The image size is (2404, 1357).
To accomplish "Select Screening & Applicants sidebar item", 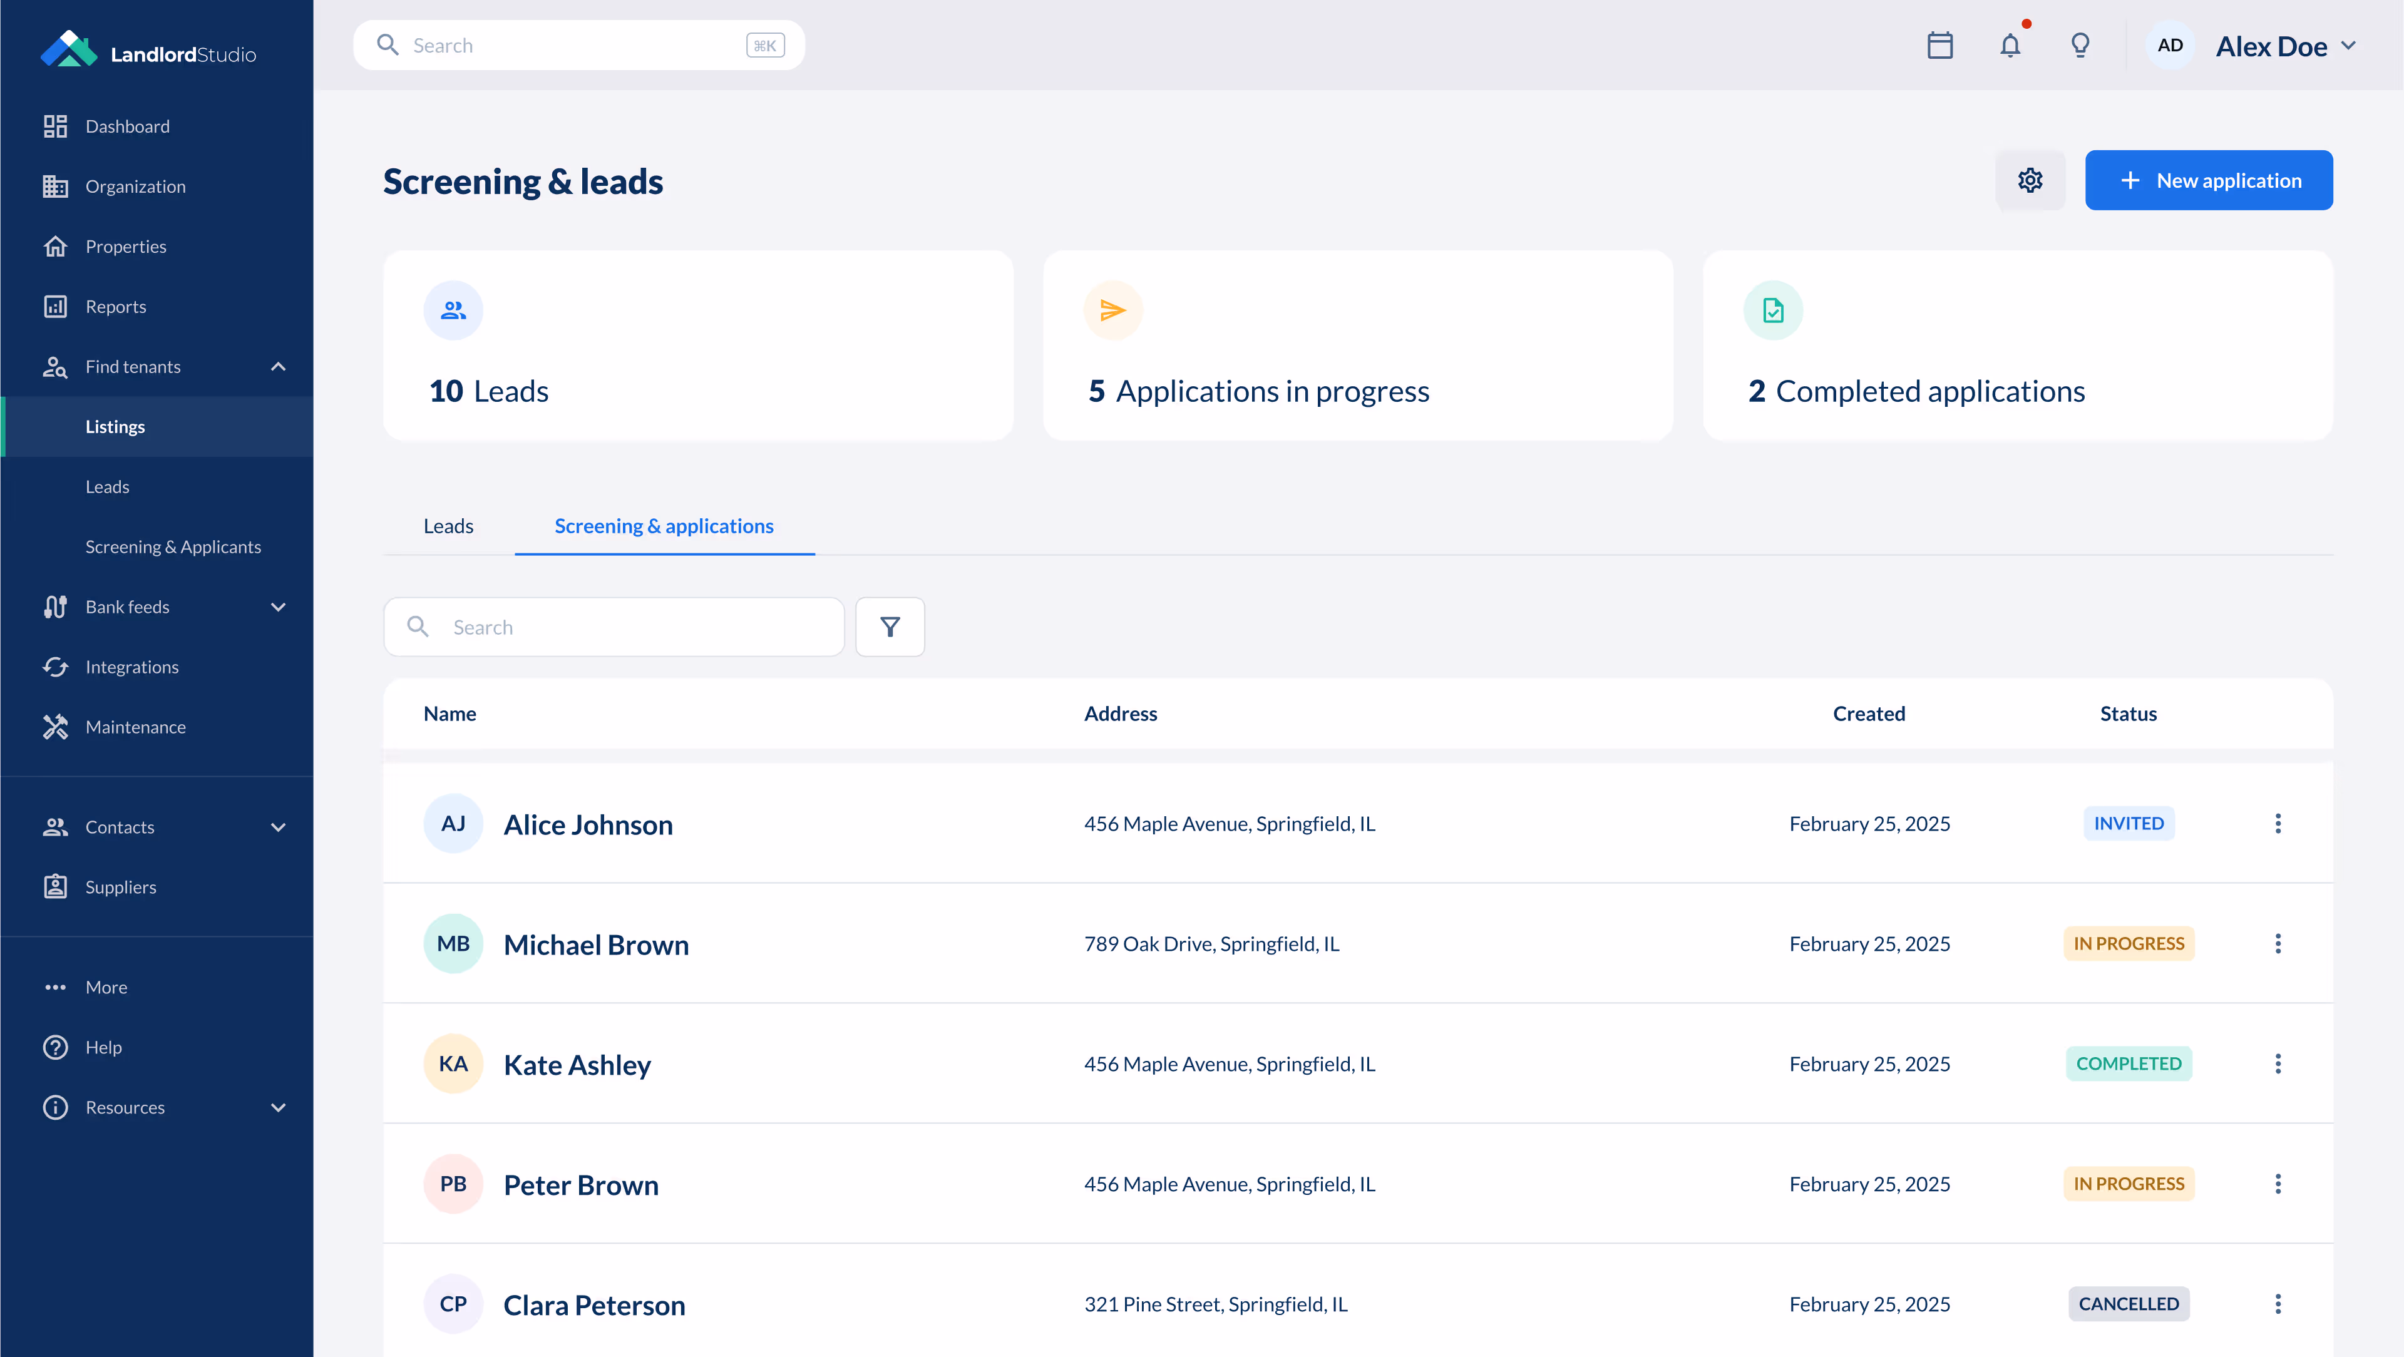I will tap(173, 547).
